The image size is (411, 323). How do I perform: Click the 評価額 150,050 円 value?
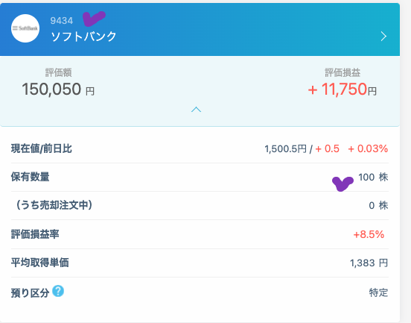tap(58, 89)
